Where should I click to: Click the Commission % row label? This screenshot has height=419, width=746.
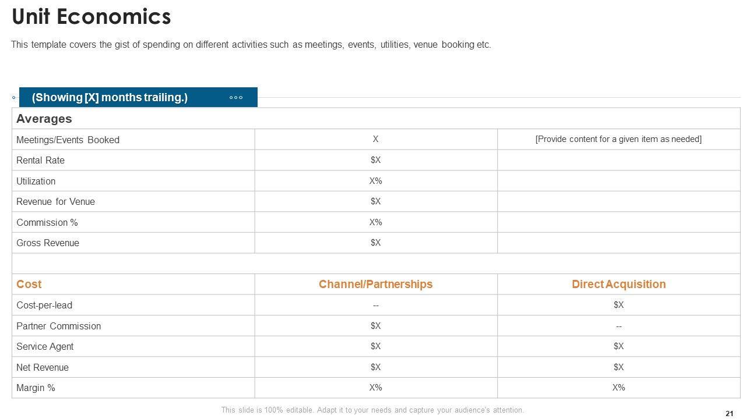47,222
